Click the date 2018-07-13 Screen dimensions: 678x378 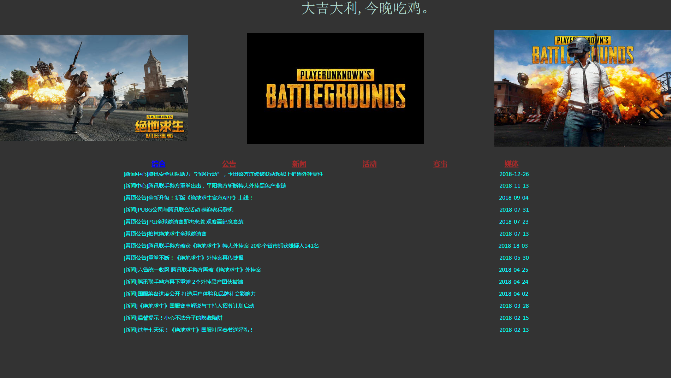(514, 234)
